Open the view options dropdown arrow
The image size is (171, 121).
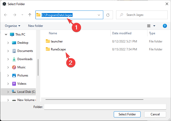pyautogui.click(x=154, y=26)
